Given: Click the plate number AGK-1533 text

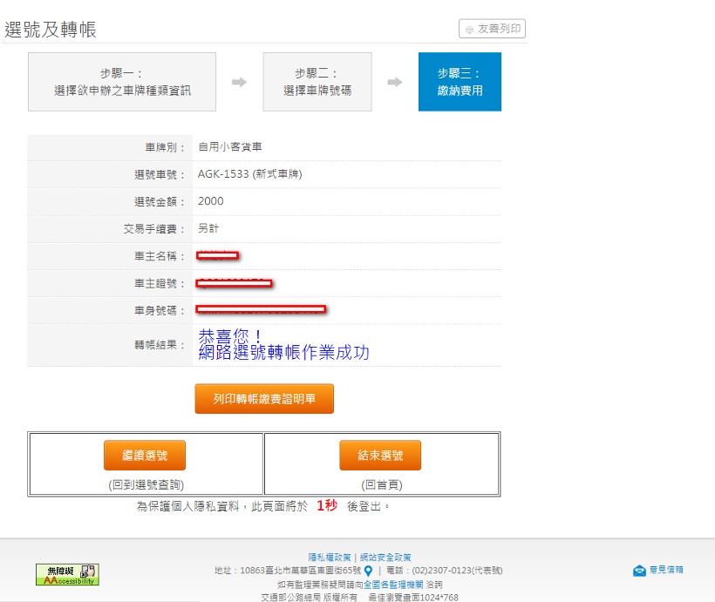Looking at the screenshot, I should [x=249, y=174].
